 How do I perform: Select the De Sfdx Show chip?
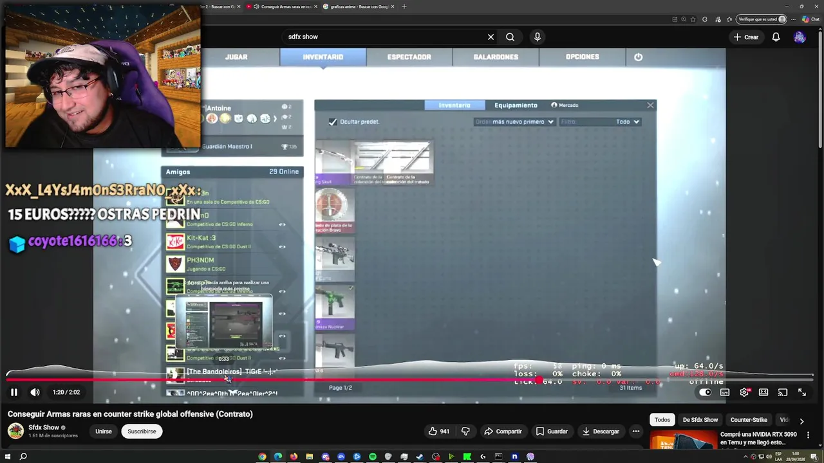coord(700,420)
